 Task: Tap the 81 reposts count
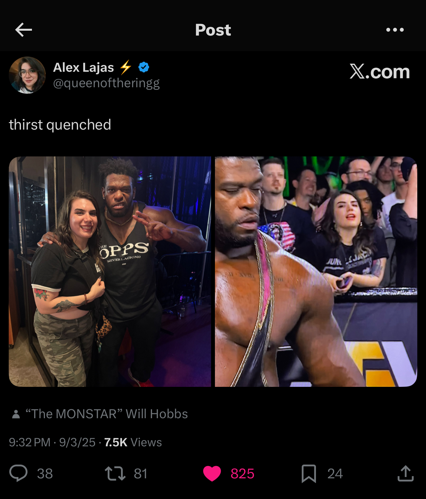(141, 473)
